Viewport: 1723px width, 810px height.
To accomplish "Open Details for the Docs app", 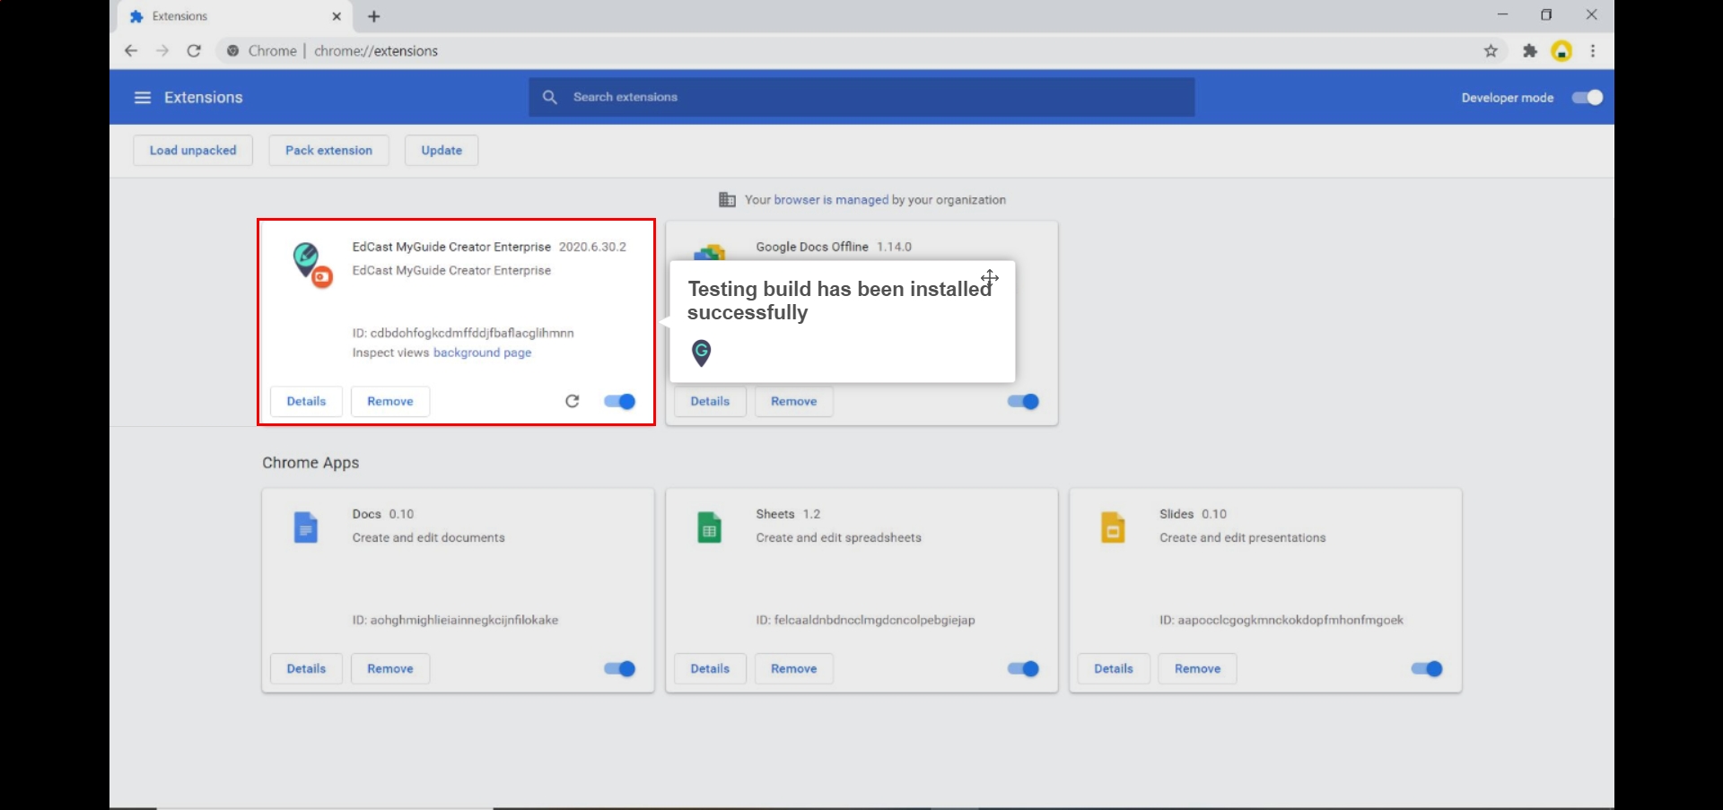I will click(x=306, y=668).
